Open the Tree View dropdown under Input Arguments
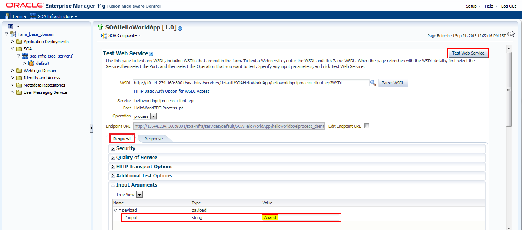522x230 pixels. [x=139, y=194]
